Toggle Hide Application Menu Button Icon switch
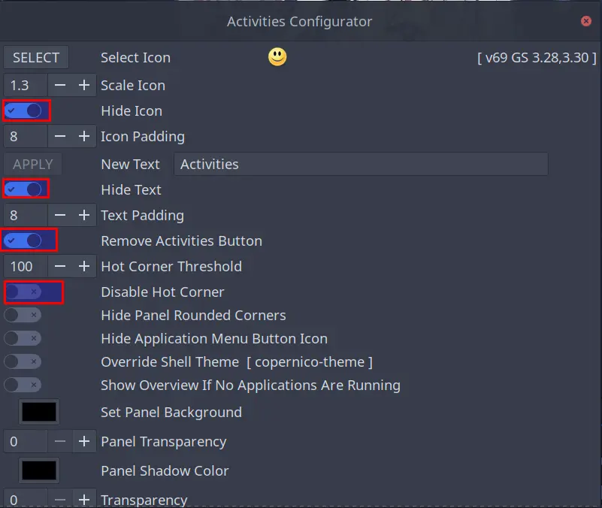Screen dimensions: 602x508 pyautogui.click(x=23, y=338)
